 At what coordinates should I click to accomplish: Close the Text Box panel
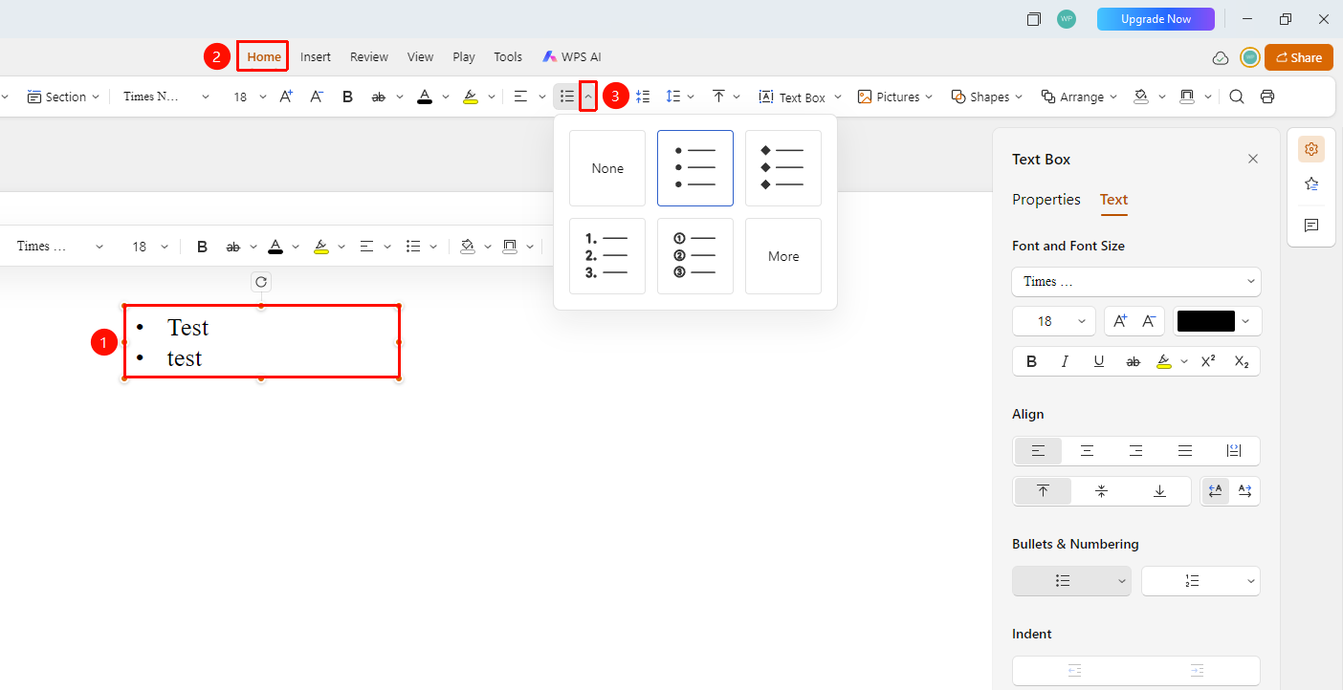1253,159
